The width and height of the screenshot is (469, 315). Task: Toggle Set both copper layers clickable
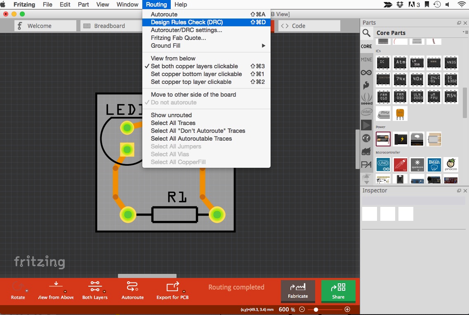(206, 66)
